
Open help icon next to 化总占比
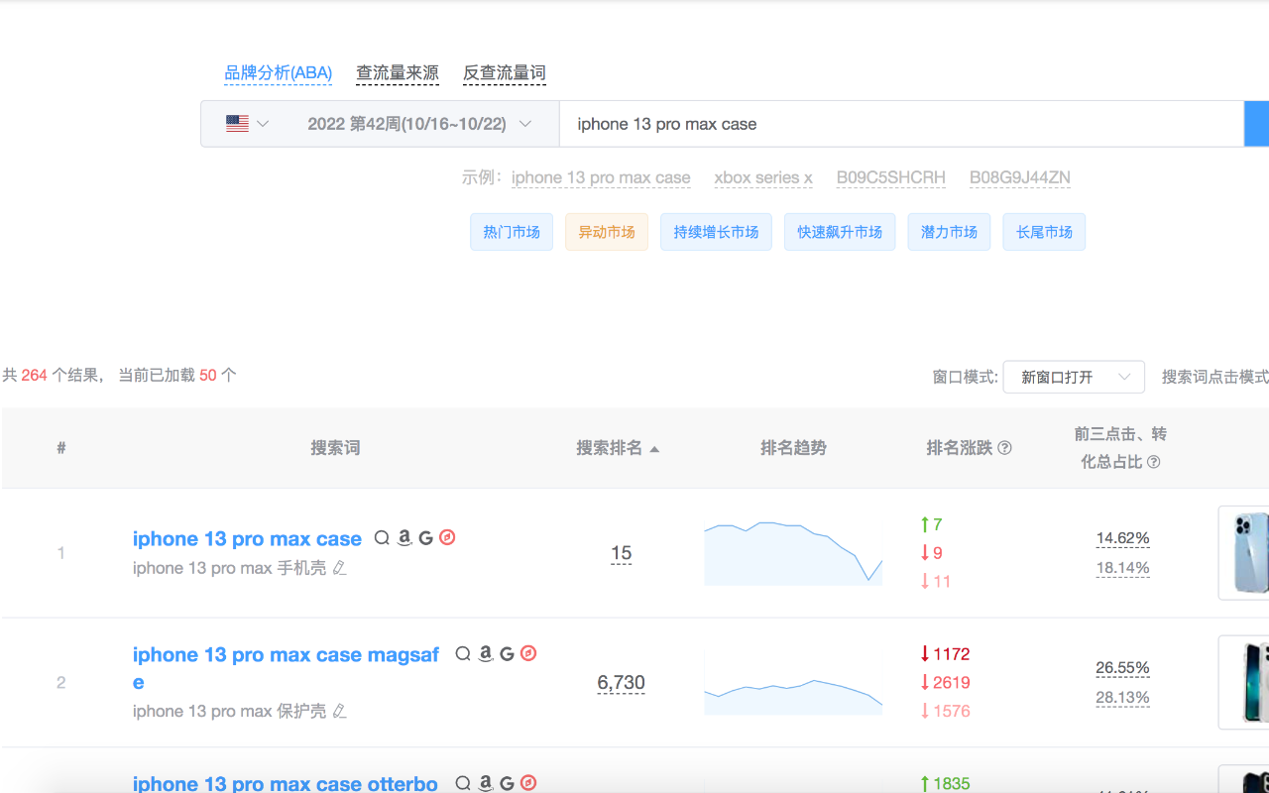click(1153, 462)
